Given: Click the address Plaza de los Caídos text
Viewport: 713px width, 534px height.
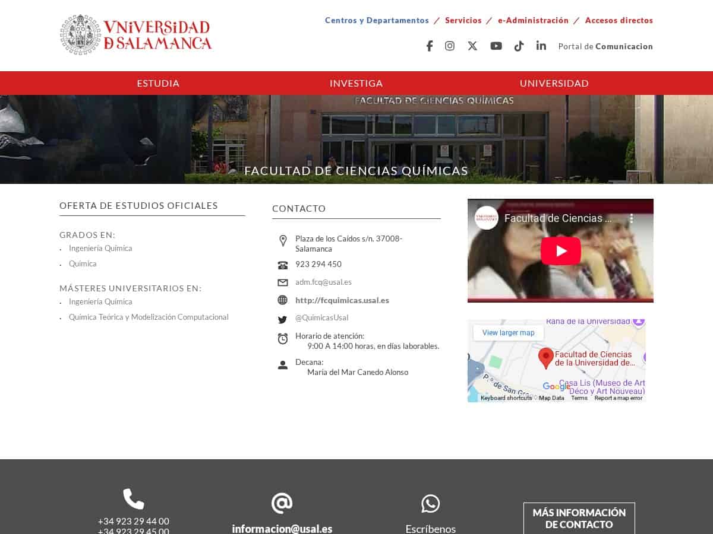Looking at the screenshot, I should click(349, 243).
